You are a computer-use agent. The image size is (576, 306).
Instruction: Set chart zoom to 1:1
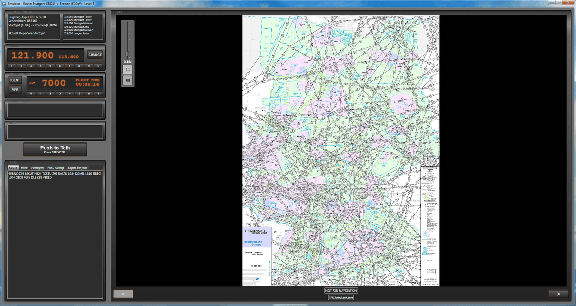click(x=128, y=69)
